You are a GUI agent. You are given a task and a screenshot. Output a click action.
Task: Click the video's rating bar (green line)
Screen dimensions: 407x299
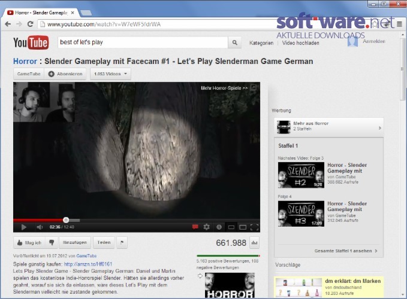228,256
